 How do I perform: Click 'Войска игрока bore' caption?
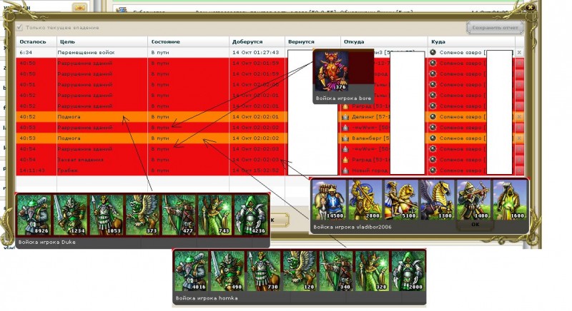point(344,98)
